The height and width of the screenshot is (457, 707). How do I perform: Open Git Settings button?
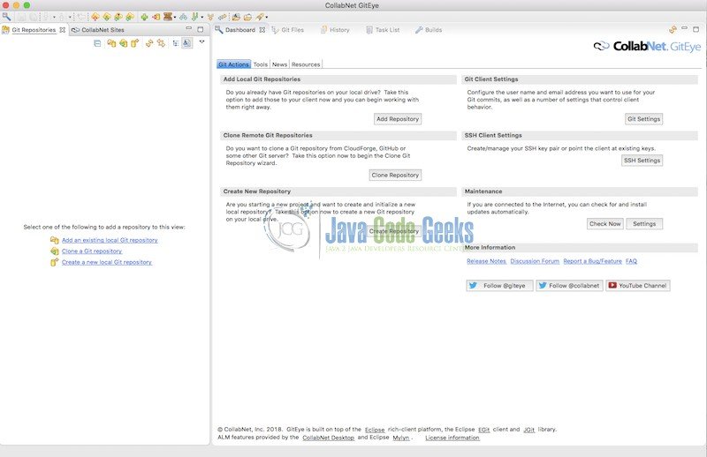coord(643,119)
